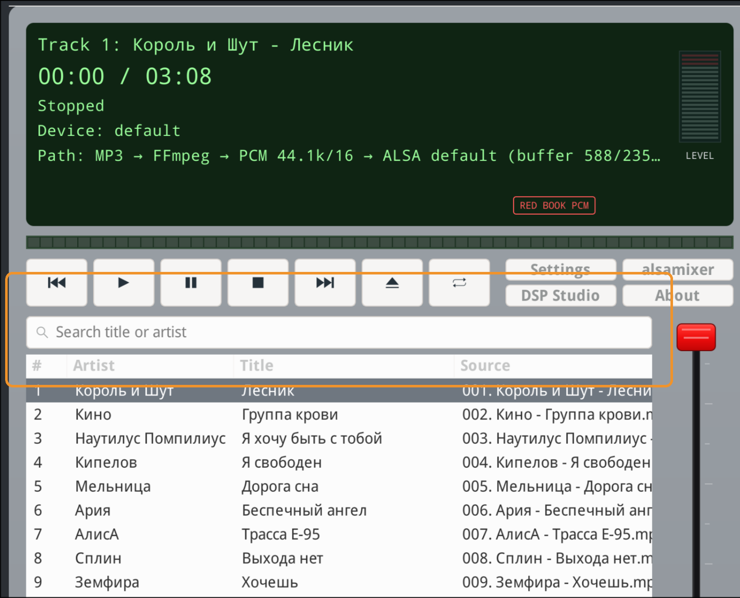Click the RED BOOK PCM badge
This screenshot has height=598, width=740.
tap(554, 205)
